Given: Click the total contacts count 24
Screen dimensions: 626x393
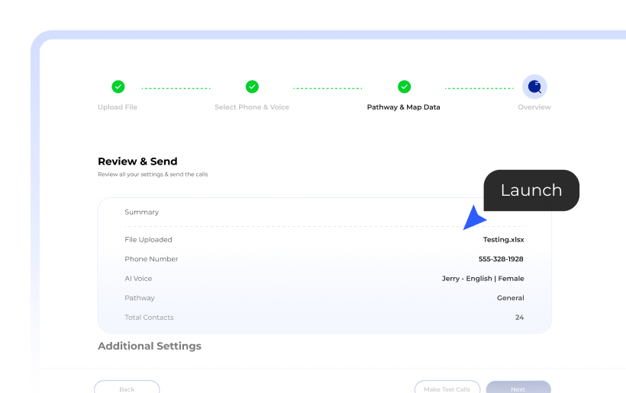Looking at the screenshot, I should [x=519, y=318].
